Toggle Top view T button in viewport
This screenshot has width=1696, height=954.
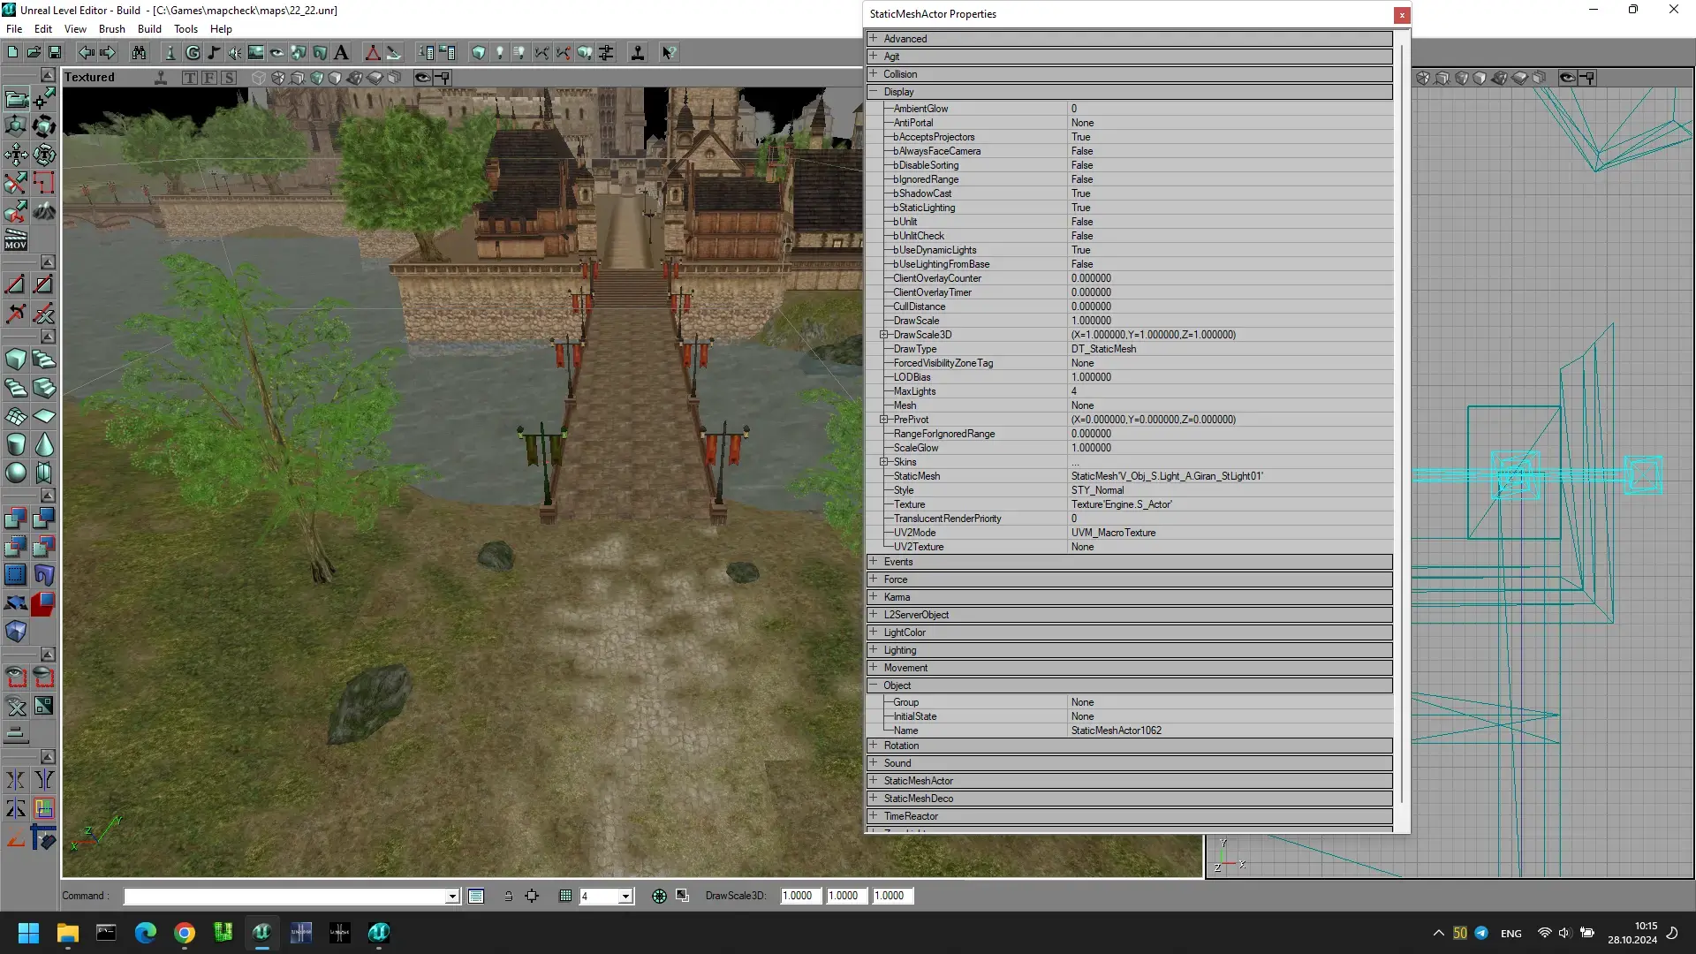pyautogui.click(x=190, y=78)
